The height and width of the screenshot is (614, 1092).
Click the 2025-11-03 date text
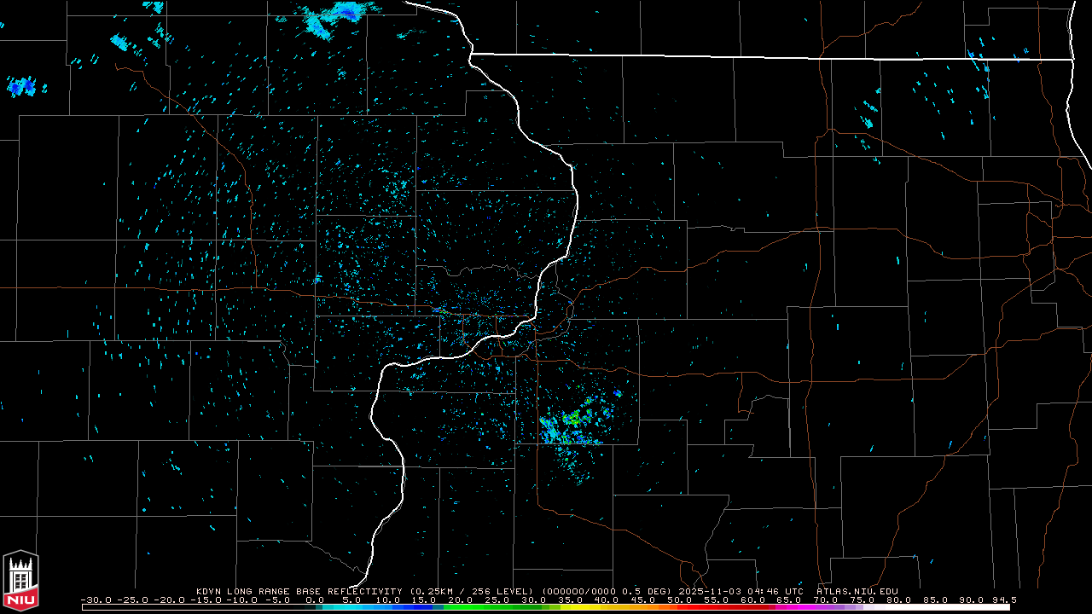click(707, 591)
